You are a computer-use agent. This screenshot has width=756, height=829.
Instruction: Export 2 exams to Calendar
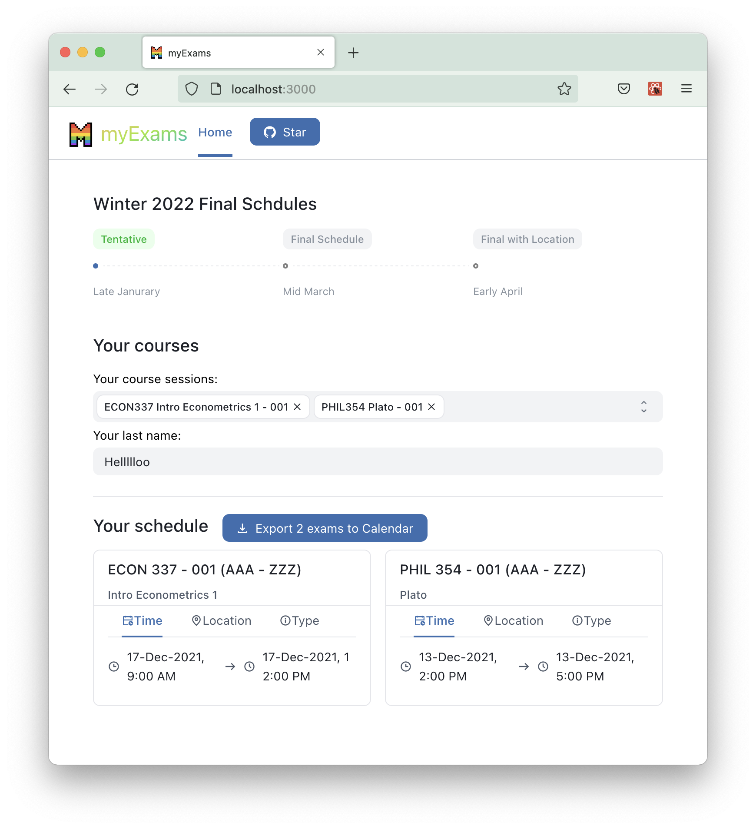325,528
